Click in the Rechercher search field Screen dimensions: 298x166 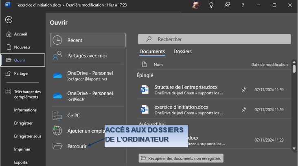(x=214, y=39)
